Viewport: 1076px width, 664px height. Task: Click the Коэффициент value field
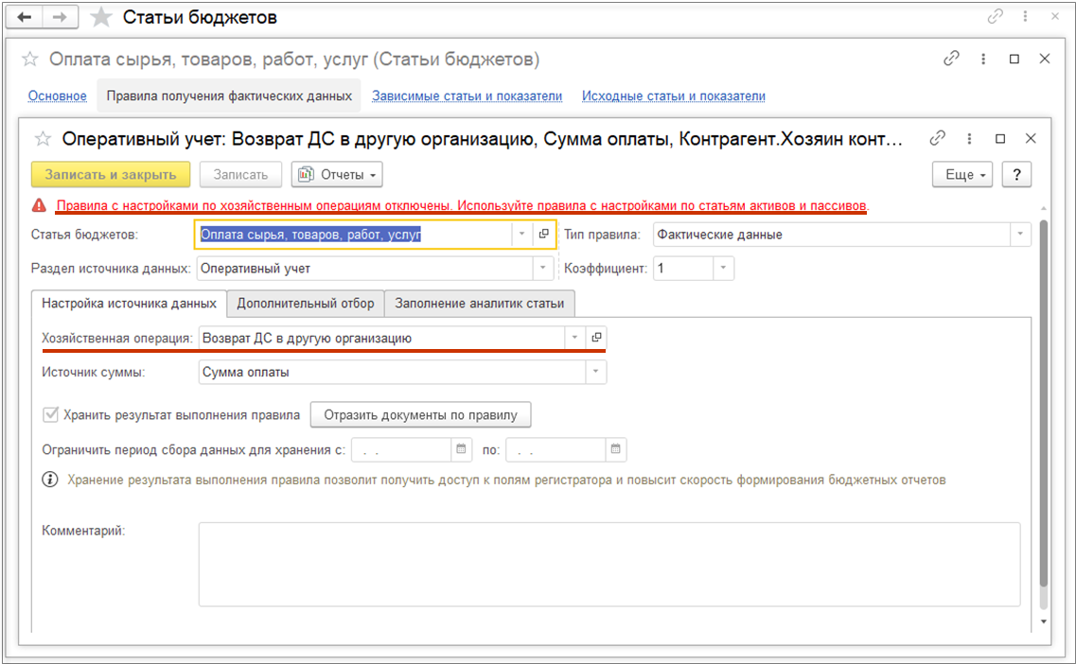683,269
